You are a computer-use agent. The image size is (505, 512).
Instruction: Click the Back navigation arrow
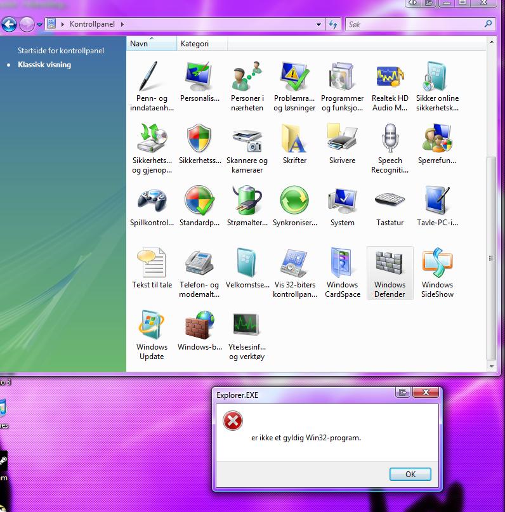pos(9,25)
